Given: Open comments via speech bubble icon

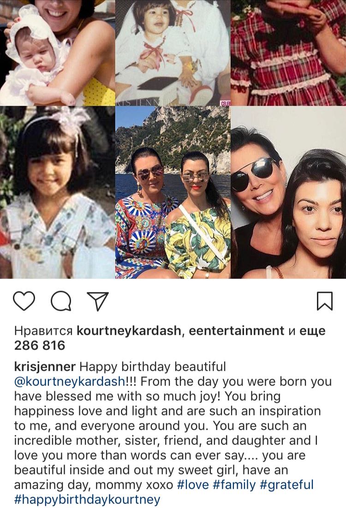Looking at the screenshot, I should [x=61, y=301].
